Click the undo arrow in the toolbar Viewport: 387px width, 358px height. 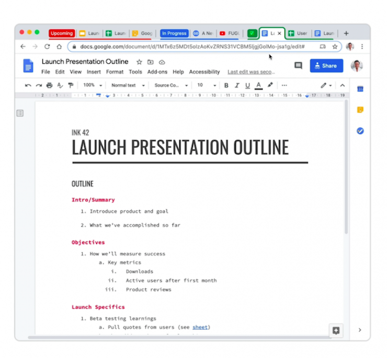[x=28, y=85]
